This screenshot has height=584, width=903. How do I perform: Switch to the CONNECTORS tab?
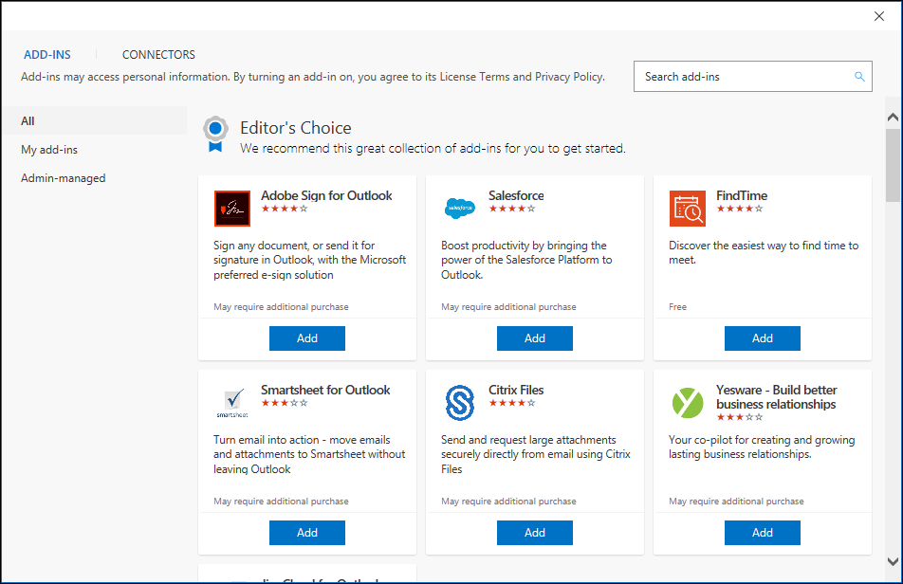(158, 55)
